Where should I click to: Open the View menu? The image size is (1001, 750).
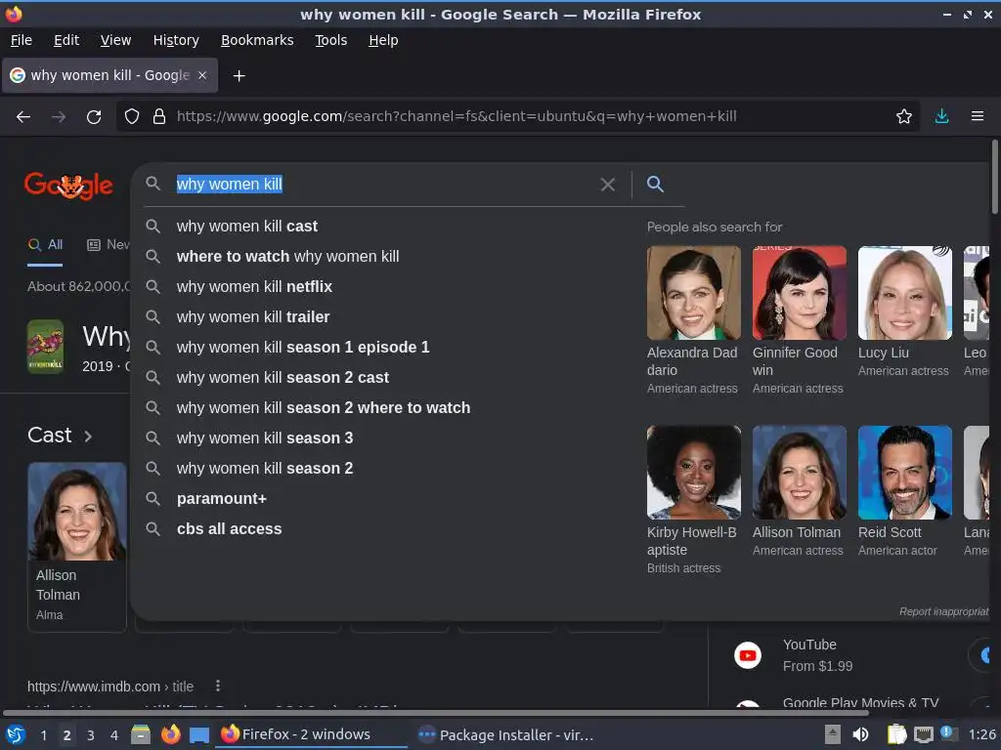click(x=115, y=40)
